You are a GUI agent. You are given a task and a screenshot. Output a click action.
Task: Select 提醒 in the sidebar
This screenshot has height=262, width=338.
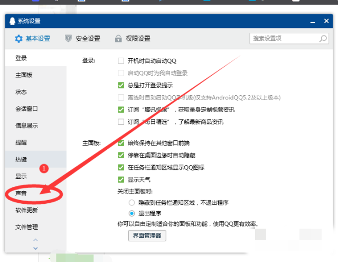tap(36, 142)
